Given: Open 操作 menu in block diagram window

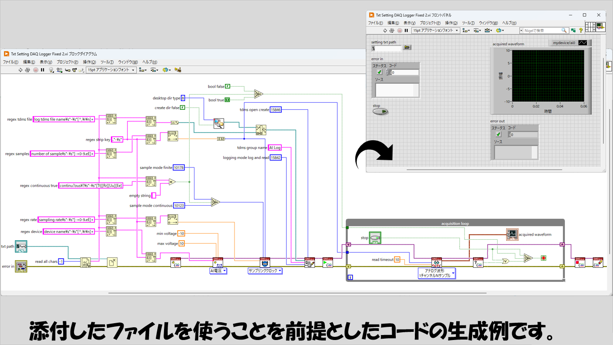Looking at the screenshot, I should [89, 62].
